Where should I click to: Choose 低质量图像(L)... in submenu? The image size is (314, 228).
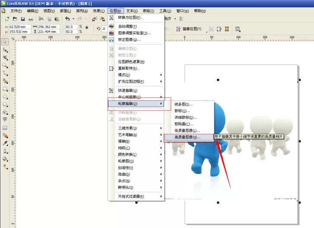point(189,131)
